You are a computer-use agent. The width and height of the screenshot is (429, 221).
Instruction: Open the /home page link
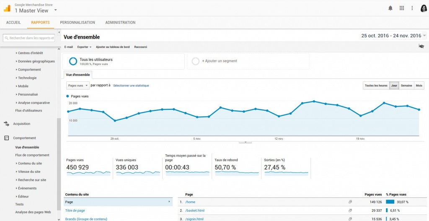[x=190, y=202]
